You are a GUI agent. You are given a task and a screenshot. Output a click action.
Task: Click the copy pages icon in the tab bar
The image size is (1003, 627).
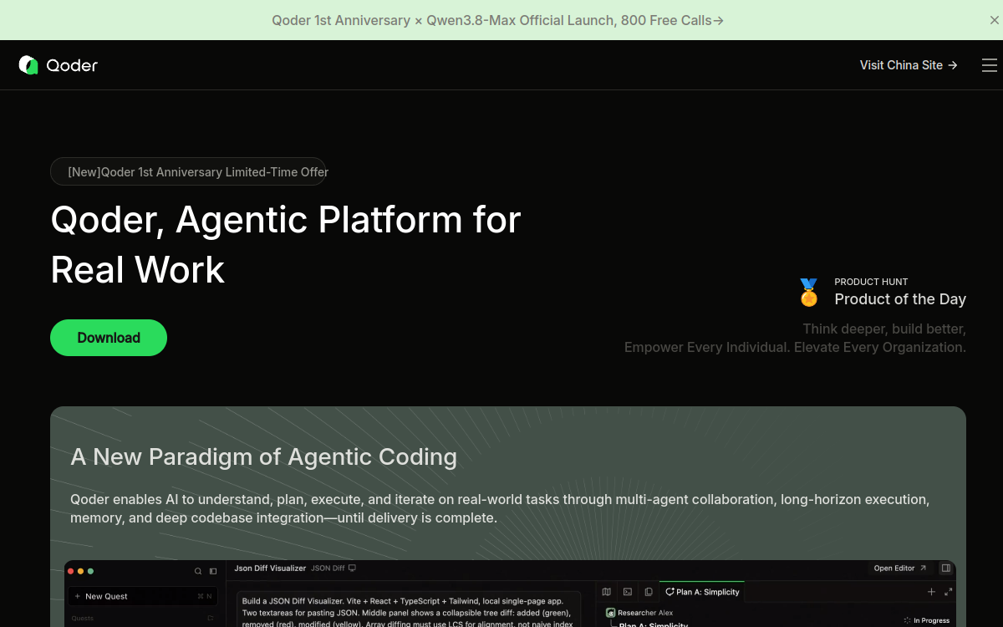pos(649,592)
